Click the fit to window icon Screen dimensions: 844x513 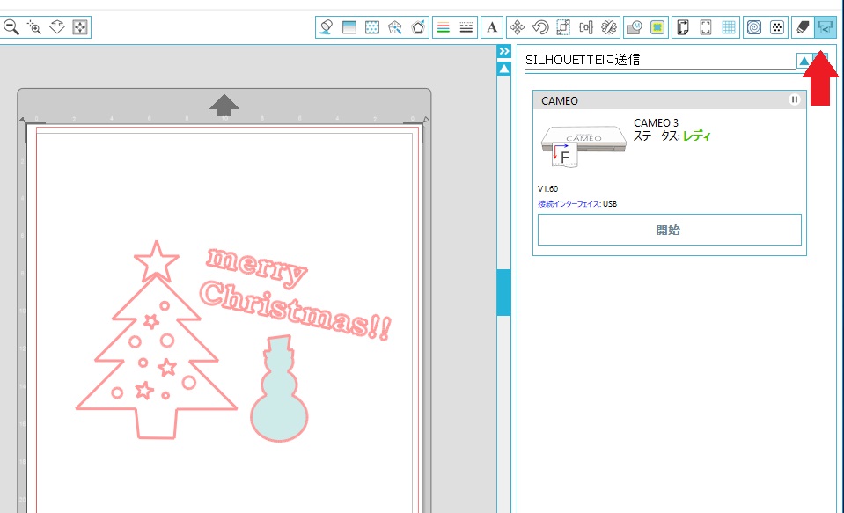80,27
